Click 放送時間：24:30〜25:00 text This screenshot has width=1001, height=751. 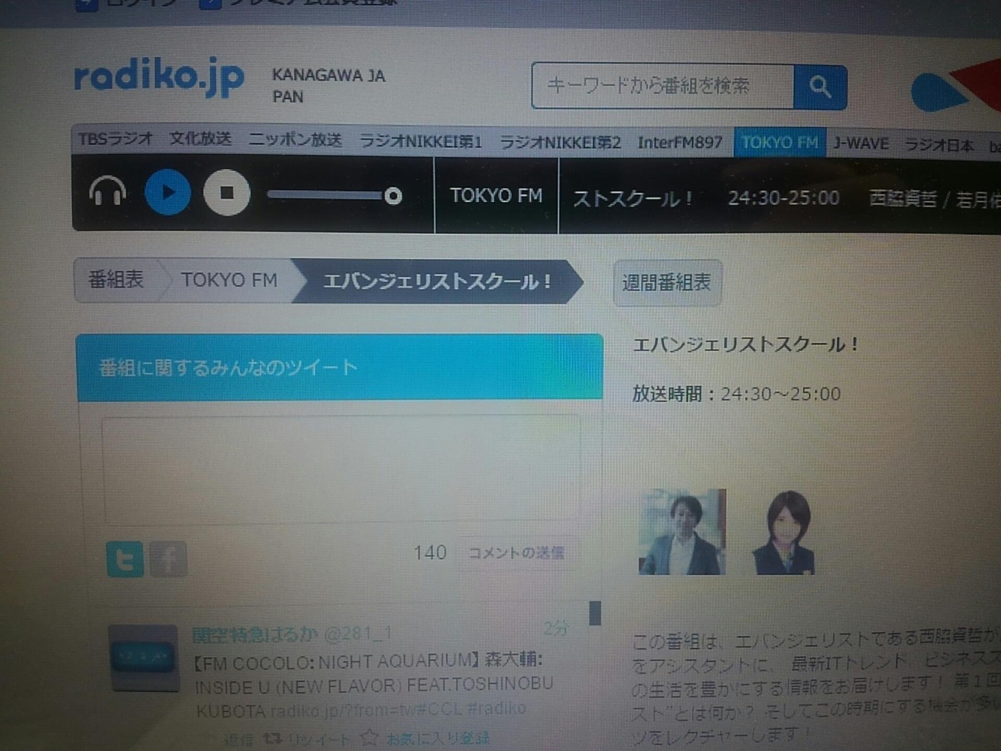pyautogui.click(x=736, y=394)
